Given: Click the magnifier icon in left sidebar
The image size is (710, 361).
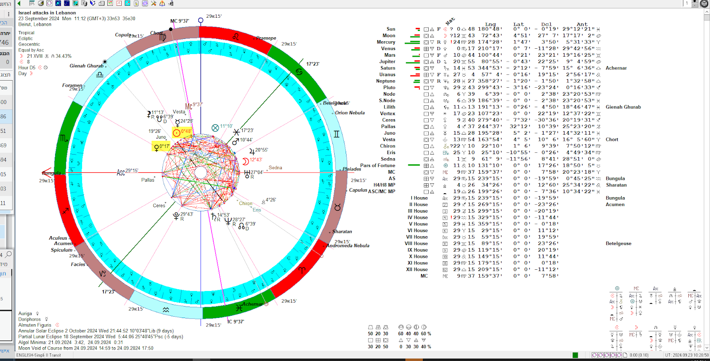Looking at the screenshot, I should (x=8, y=254).
